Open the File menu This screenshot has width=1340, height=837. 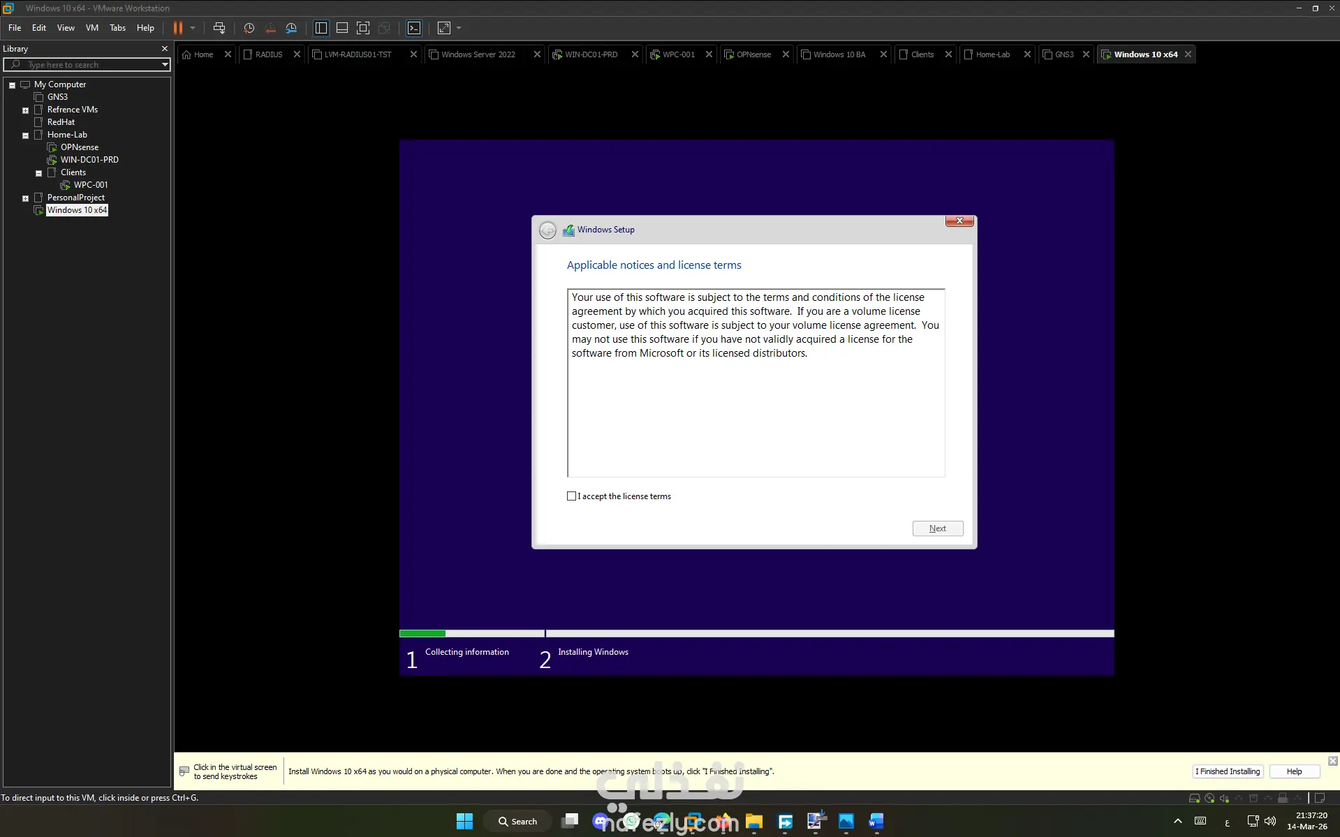pyautogui.click(x=15, y=28)
